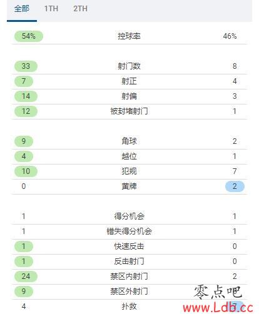The image size is (259, 314).
Task: Click the 9 corners green badge
Action: 24,141
